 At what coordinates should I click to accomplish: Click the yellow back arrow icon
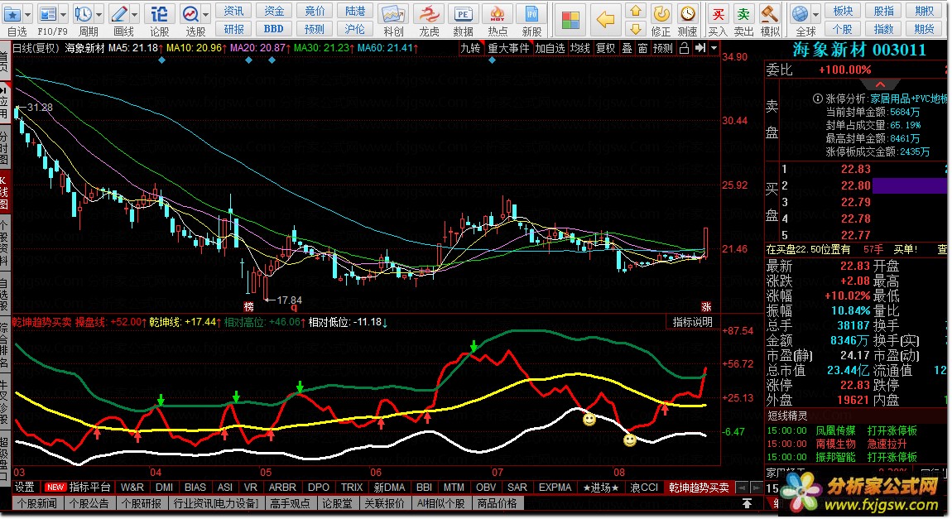[x=605, y=20]
